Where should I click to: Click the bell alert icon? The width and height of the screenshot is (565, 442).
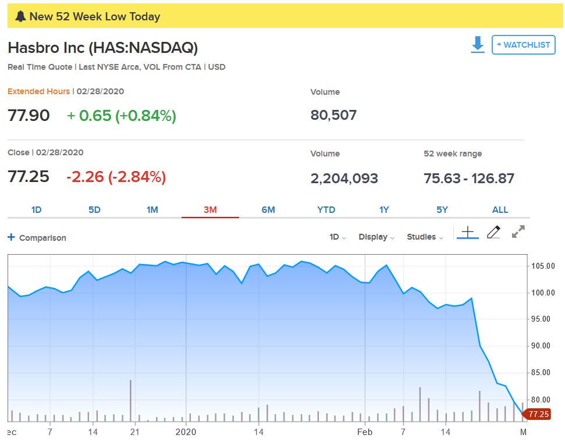coord(20,16)
